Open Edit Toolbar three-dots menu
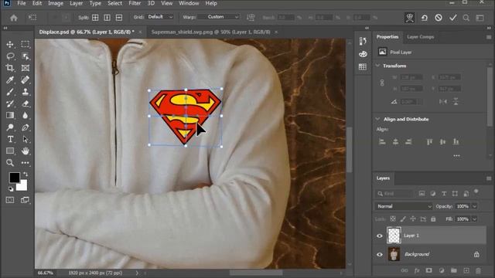The width and height of the screenshot is (495, 278). pyautogui.click(x=26, y=163)
